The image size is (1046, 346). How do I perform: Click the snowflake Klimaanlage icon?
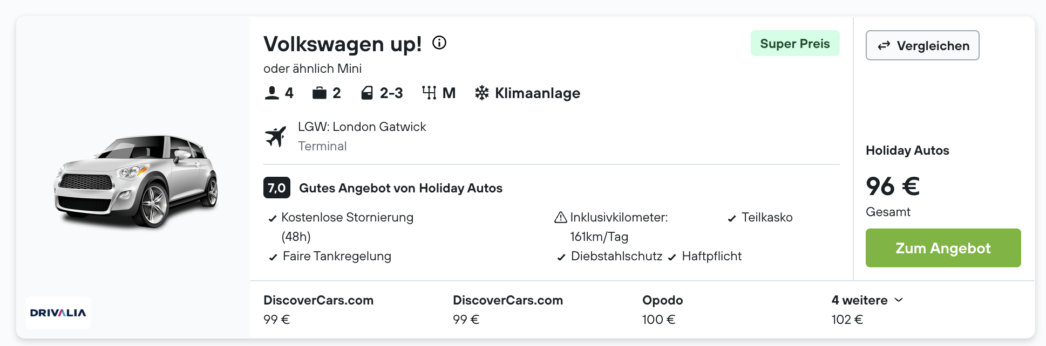coord(482,93)
